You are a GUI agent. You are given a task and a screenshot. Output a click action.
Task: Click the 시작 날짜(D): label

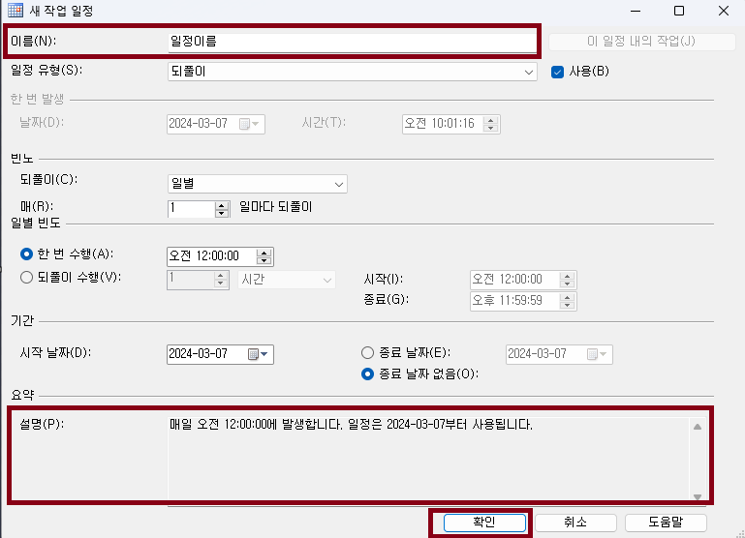[x=55, y=353]
